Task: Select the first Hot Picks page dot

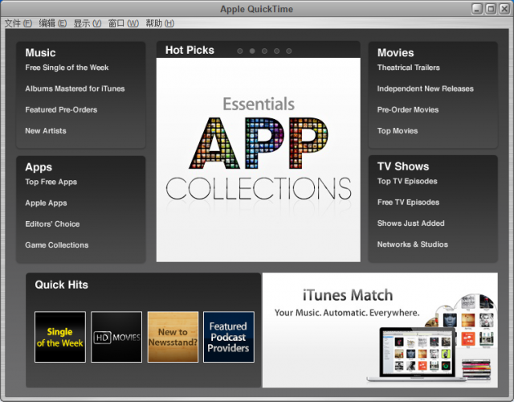Action: [x=240, y=51]
